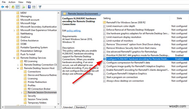The width and height of the screenshot is (189, 109).
Task: Select Portable Operating System in the tree
Action: (34, 47)
